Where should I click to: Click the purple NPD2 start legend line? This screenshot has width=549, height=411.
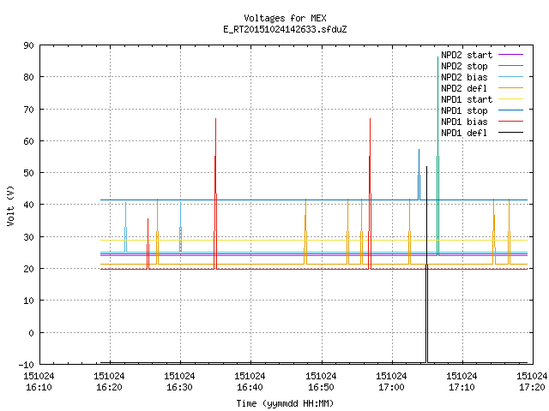click(510, 55)
